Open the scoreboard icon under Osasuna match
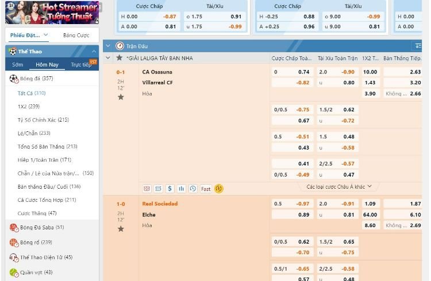Image resolution: width=431 pixels, height=281 pixels. point(147,188)
